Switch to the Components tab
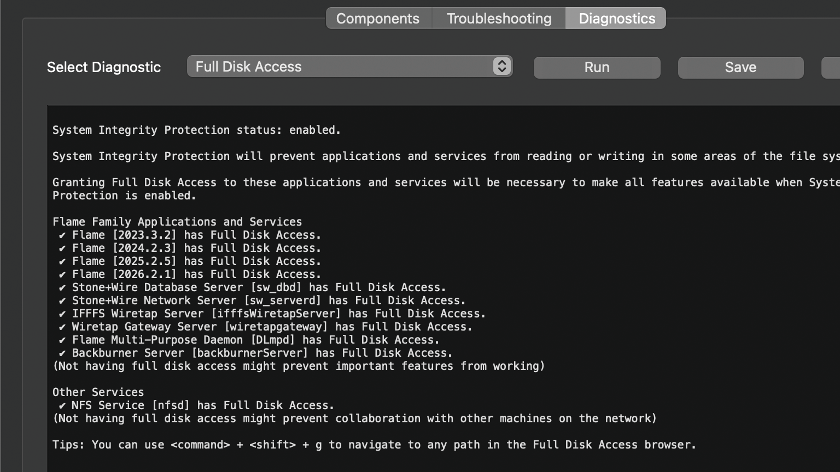 378,19
